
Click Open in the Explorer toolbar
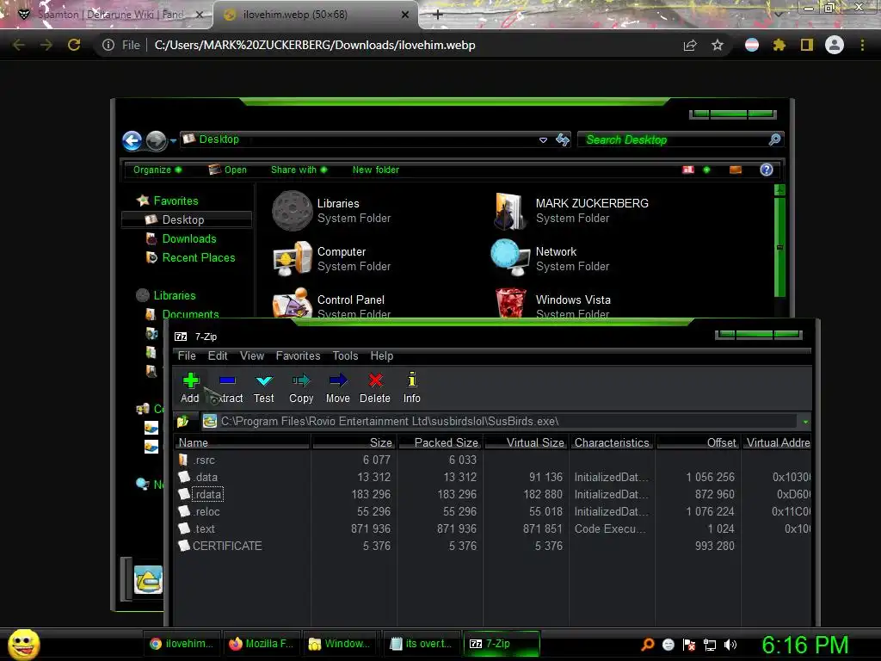tap(227, 170)
